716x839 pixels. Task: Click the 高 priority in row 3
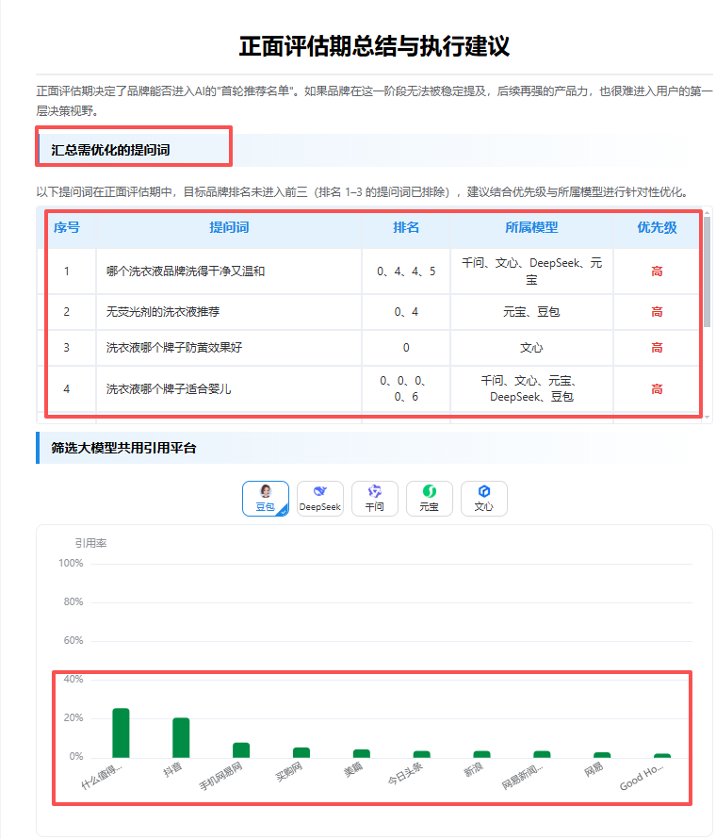pyautogui.click(x=657, y=348)
